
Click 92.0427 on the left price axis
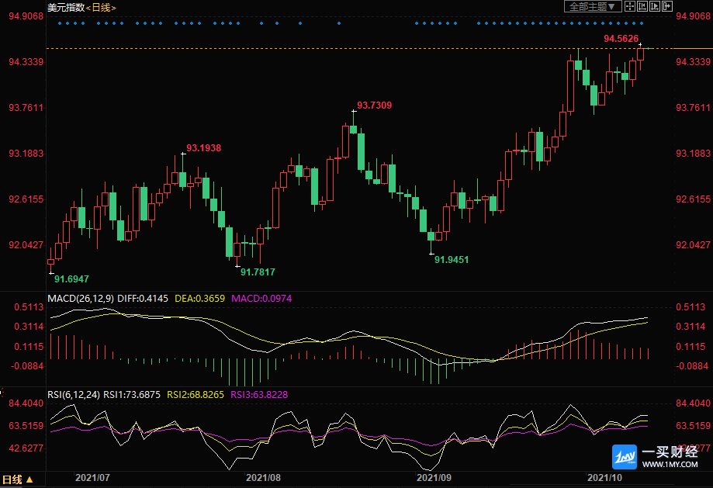[x=26, y=244]
